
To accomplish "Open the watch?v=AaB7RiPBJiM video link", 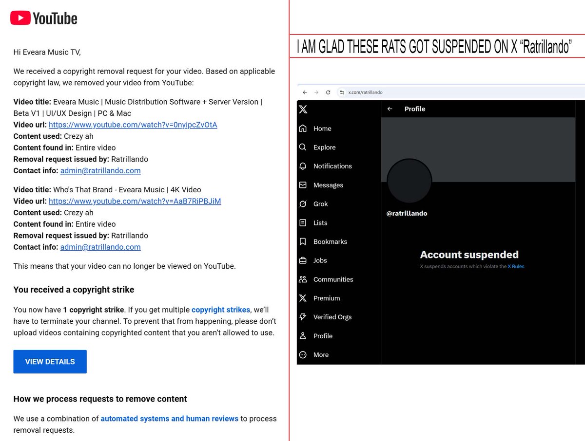I will (x=135, y=201).
